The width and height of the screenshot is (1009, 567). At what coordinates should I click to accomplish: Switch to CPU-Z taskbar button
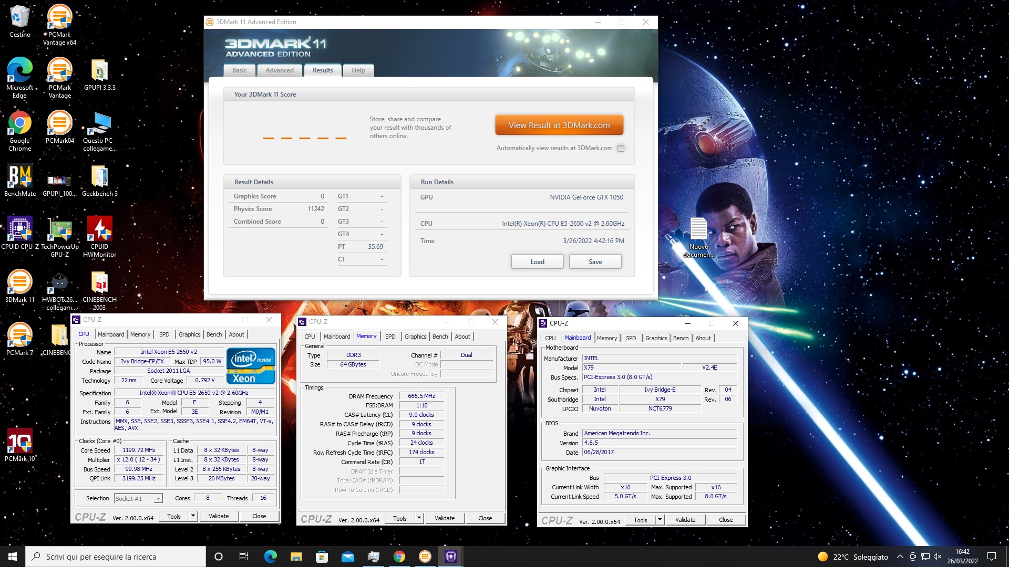coord(451,556)
